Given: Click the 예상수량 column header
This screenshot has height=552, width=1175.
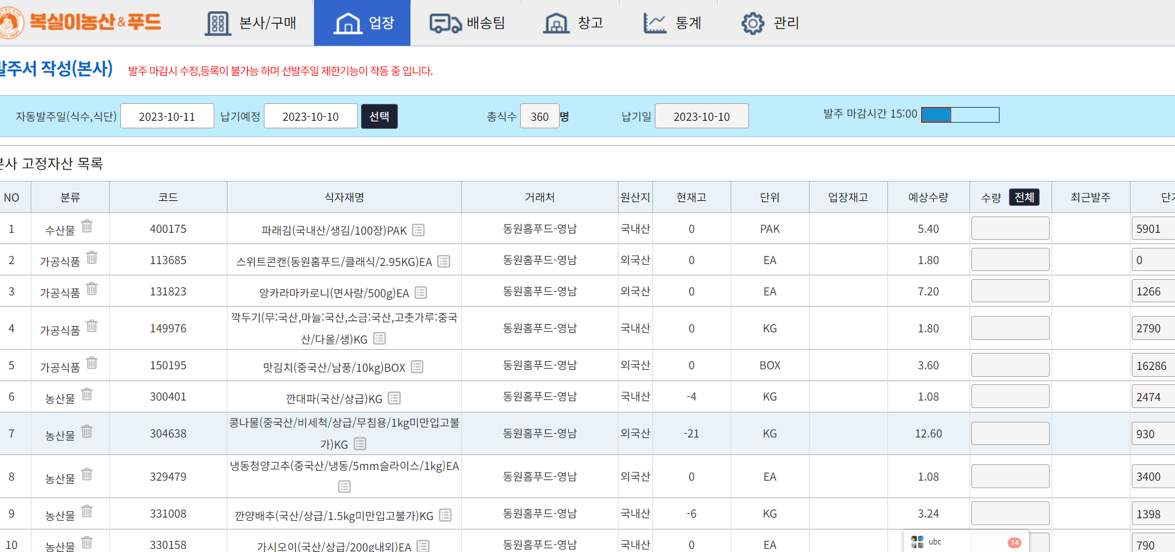Looking at the screenshot, I should click(x=928, y=197).
